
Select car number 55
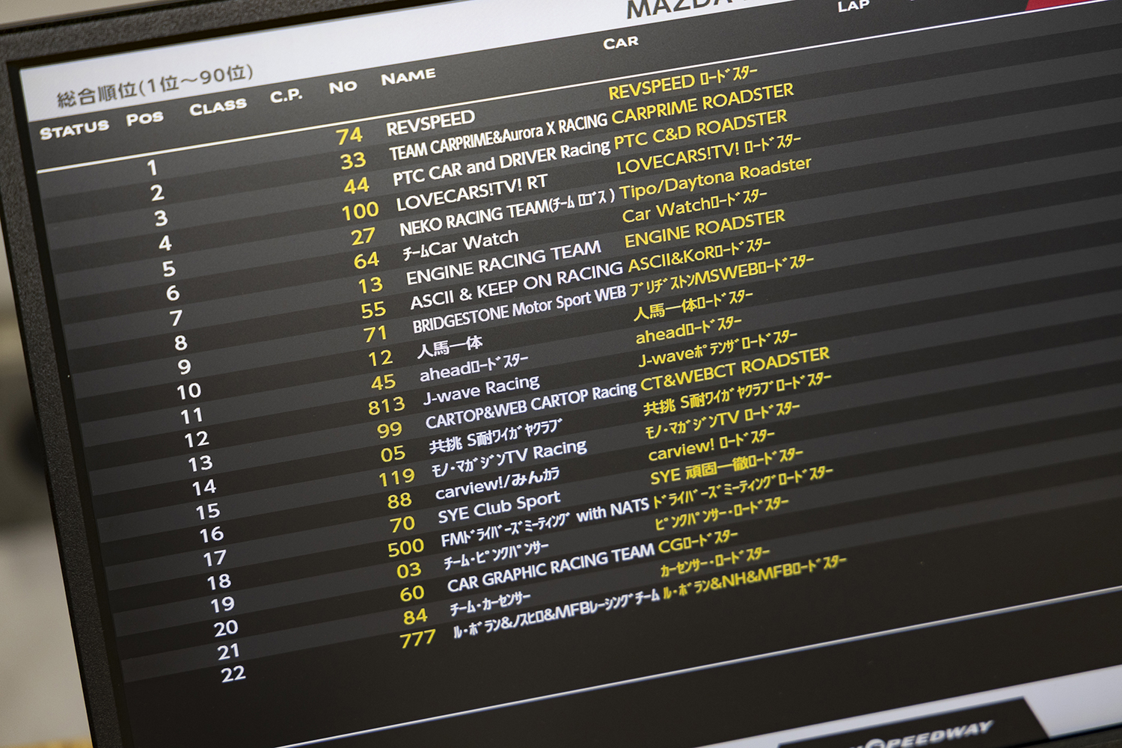click(373, 310)
